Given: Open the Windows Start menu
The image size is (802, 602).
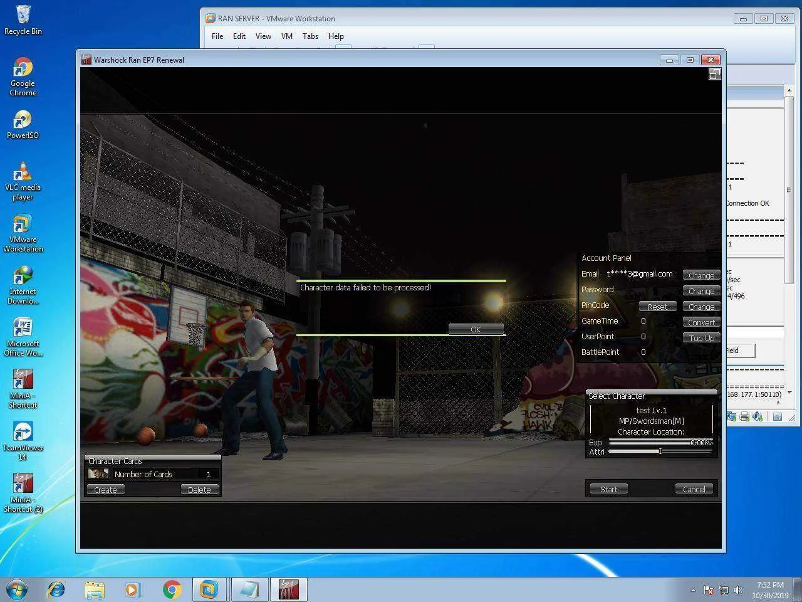Looking at the screenshot, I should pos(16,589).
